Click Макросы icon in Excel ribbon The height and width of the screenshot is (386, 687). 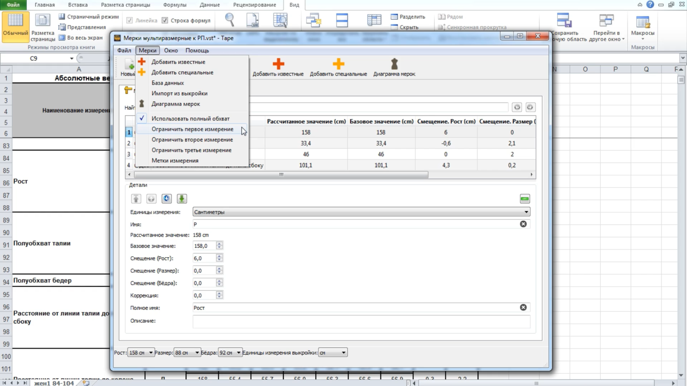(x=642, y=26)
